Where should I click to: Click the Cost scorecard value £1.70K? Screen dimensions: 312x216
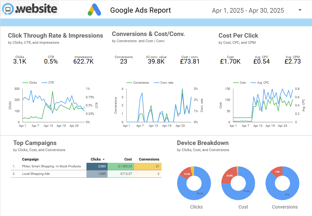click(230, 62)
